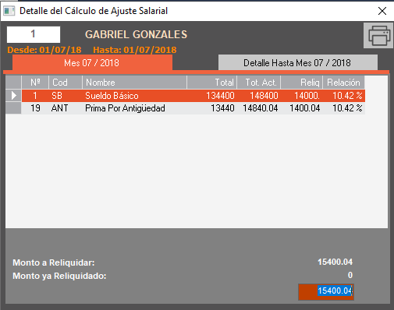Screen dimensions: 394x310
Task: Switch to the Mes 07 / 2018 tab
Action: 92,62
